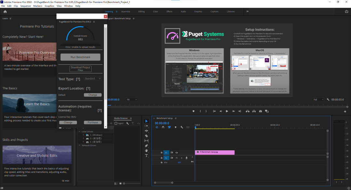Toggle V1 track output eye

point(177,152)
